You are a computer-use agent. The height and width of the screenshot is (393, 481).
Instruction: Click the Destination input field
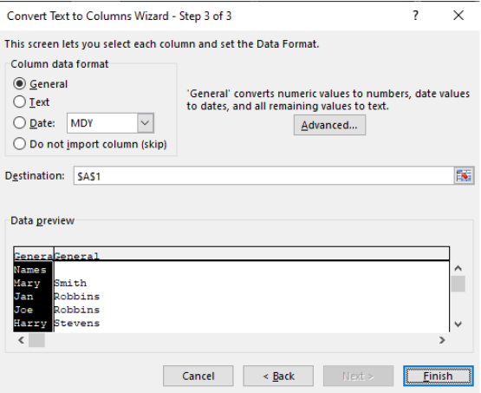pyautogui.click(x=263, y=176)
